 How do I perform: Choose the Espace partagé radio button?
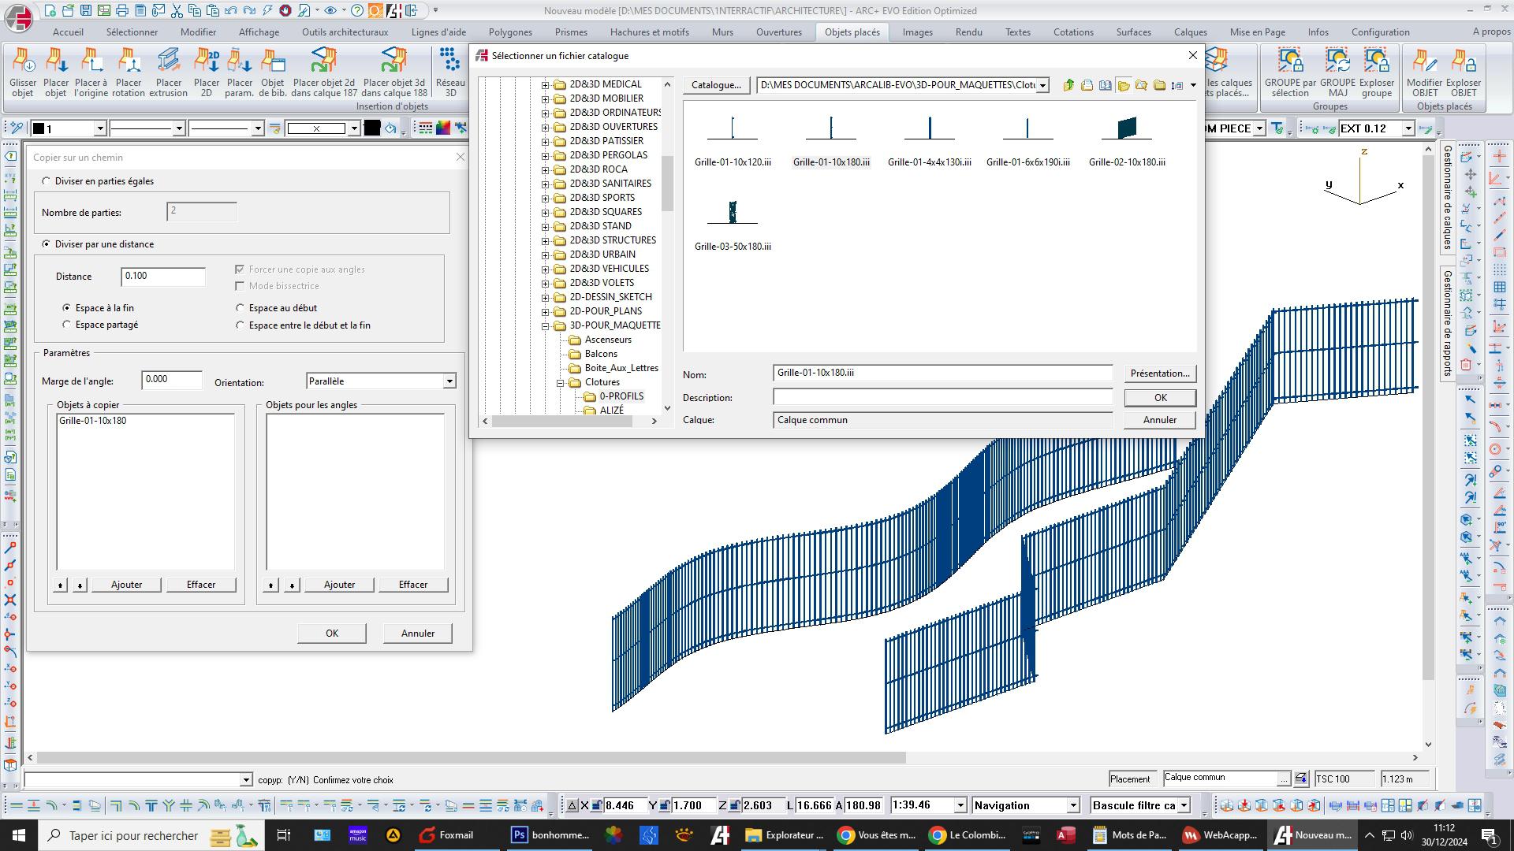click(67, 325)
